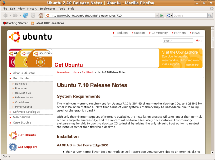Click the Google search input field
Viewport: 215px width, 160px height.
(x=190, y=15)
